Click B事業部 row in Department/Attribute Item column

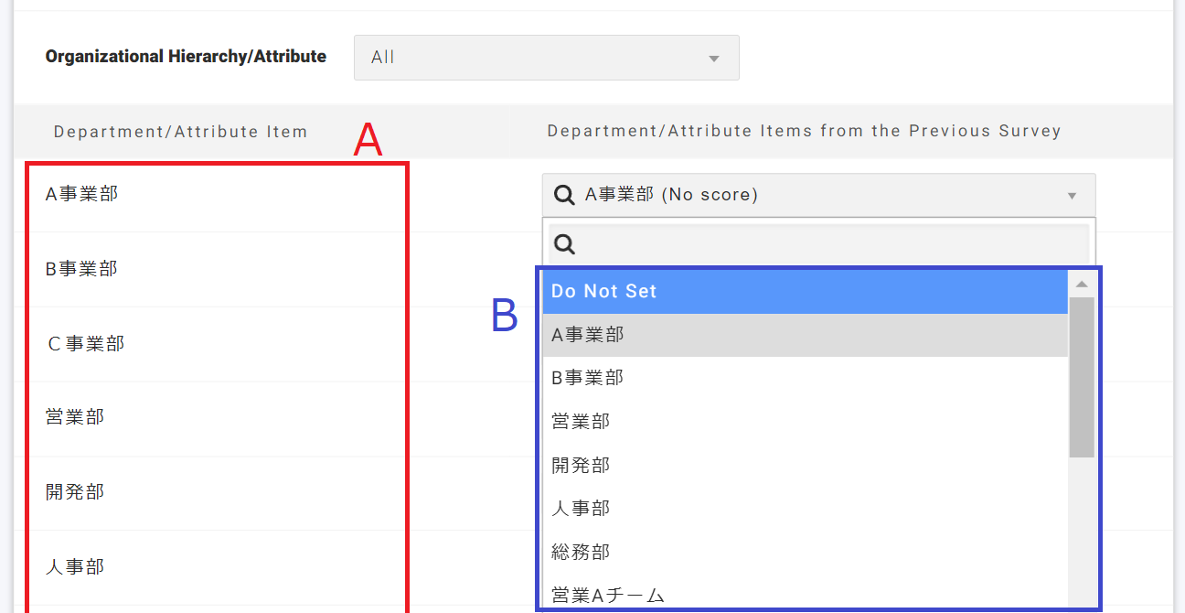click(x=81, y=269)
